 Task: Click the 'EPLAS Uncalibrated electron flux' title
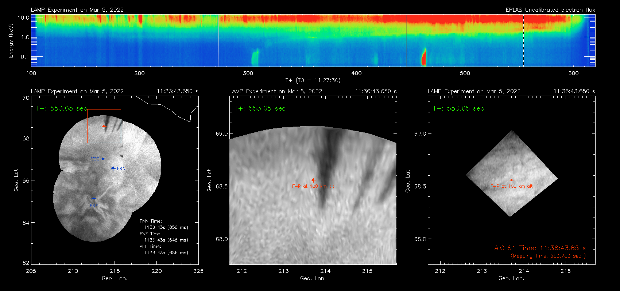tap(550, 10)
